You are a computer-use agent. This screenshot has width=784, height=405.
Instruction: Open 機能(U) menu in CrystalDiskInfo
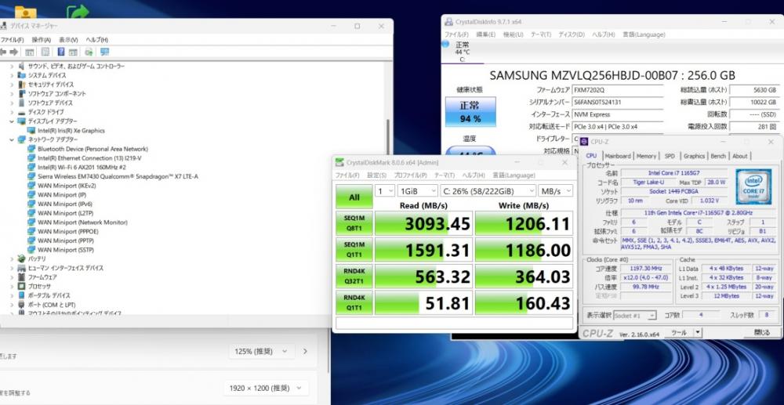(x=513, y=34)
